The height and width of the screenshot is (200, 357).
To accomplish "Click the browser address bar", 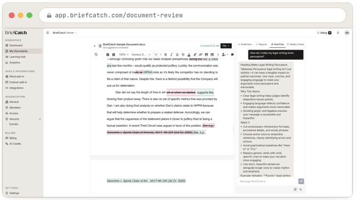I will (x=192, y=15).
